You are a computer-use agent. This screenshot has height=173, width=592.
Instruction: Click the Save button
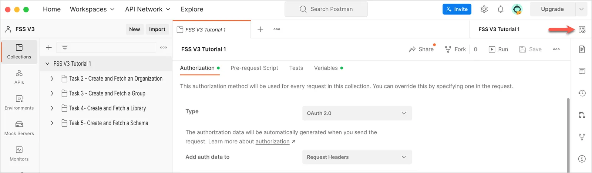click(x=531, y=49)
